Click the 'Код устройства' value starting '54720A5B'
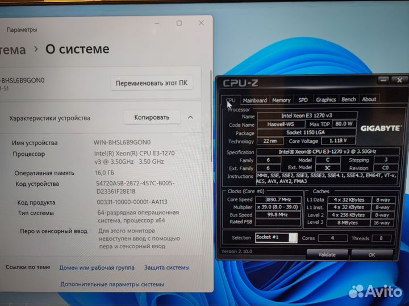 click(135, 188)
